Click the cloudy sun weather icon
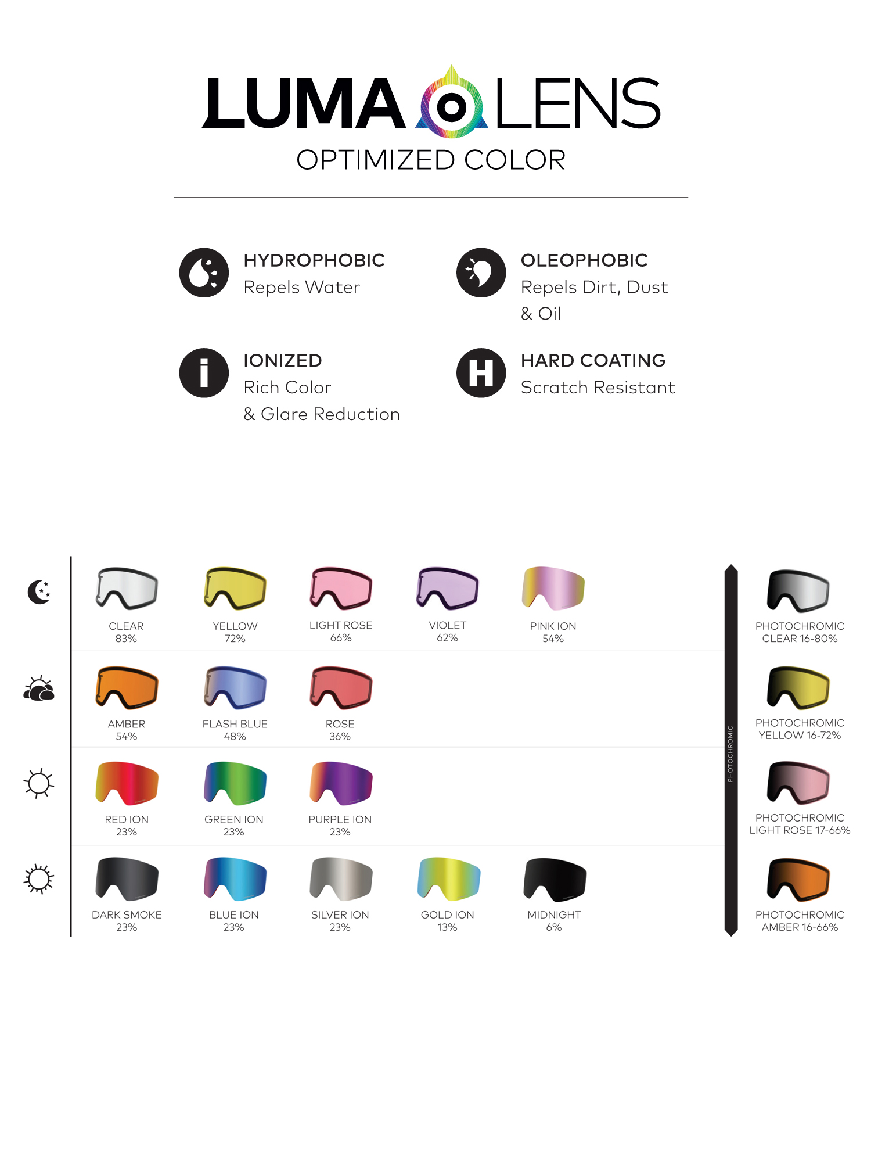 pyautogui.click(x=39, y=689)
